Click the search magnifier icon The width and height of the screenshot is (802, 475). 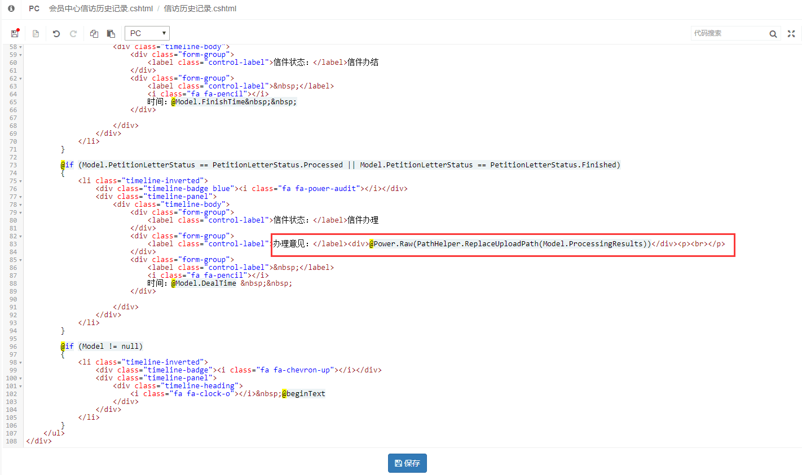(x=773, y=34)
